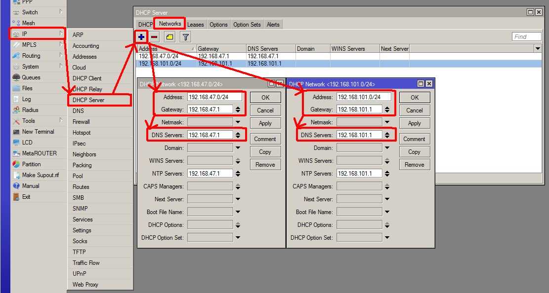
Task: Open the Radius icon
Action: [x=16, y=110]
